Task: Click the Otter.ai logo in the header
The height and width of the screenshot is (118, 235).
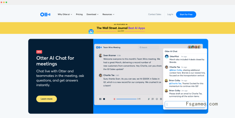Action: [x=45, y=14]
